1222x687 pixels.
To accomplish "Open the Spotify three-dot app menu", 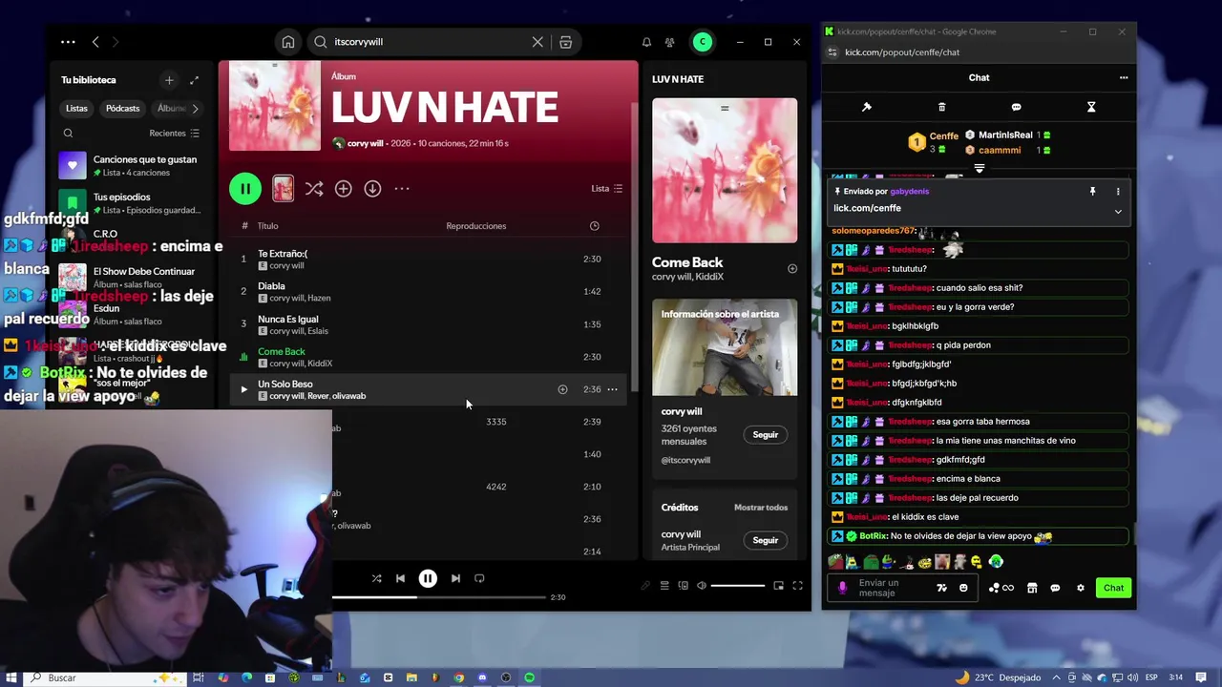I will tap(68, 42).
